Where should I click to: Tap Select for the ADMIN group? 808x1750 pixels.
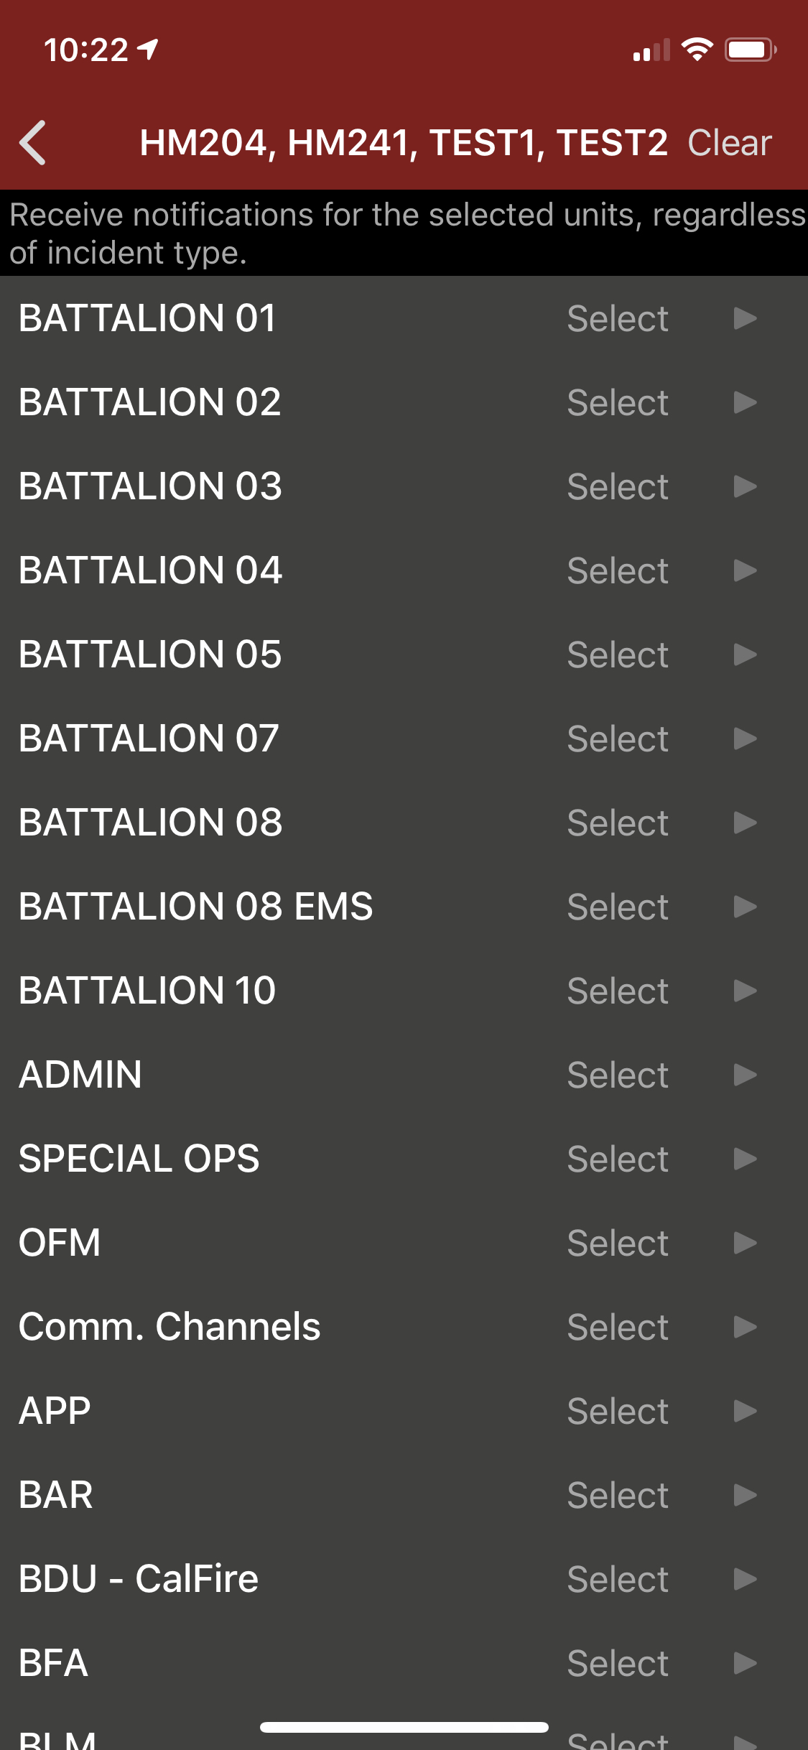tap(618, 1075)
